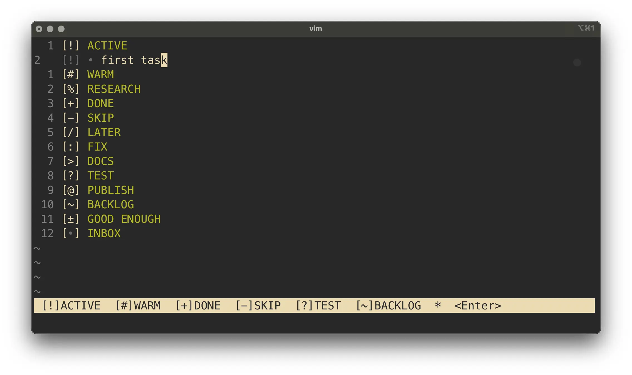
Task: Click the [%] marker beside RESEARCH
Action: pos(71,89)
